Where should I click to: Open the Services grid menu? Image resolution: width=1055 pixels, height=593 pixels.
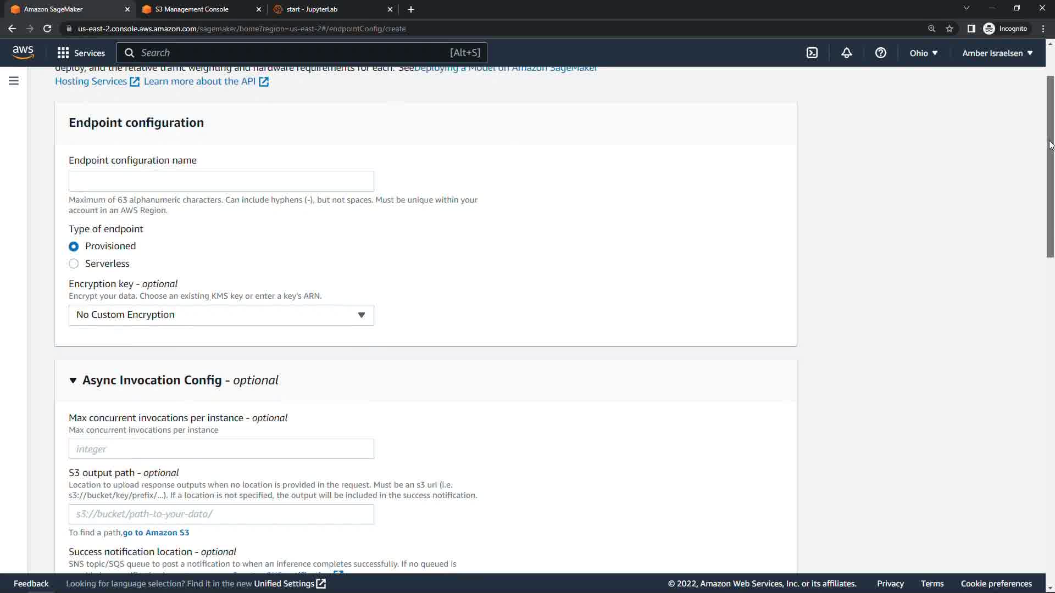(x=63, y=53)
